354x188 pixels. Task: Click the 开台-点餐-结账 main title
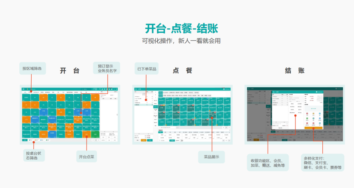coord(181,29)
